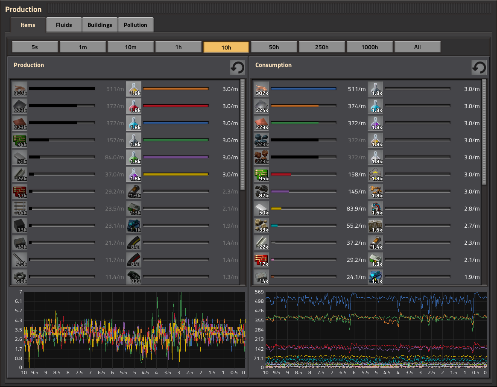Click the iron gear wheel icon in Production

(x=20, y=277)
